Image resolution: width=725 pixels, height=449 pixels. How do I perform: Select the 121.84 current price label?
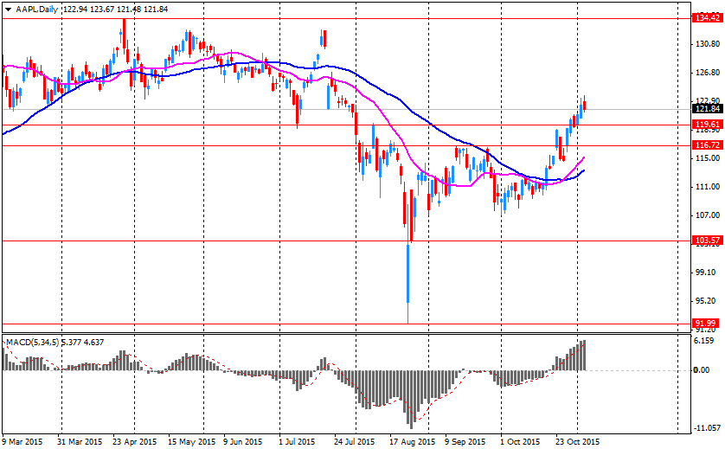[x=707, y=109]
